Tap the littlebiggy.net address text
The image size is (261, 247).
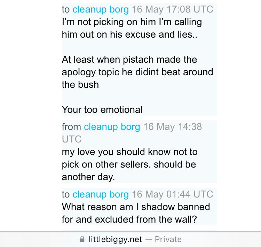point(116,239)
